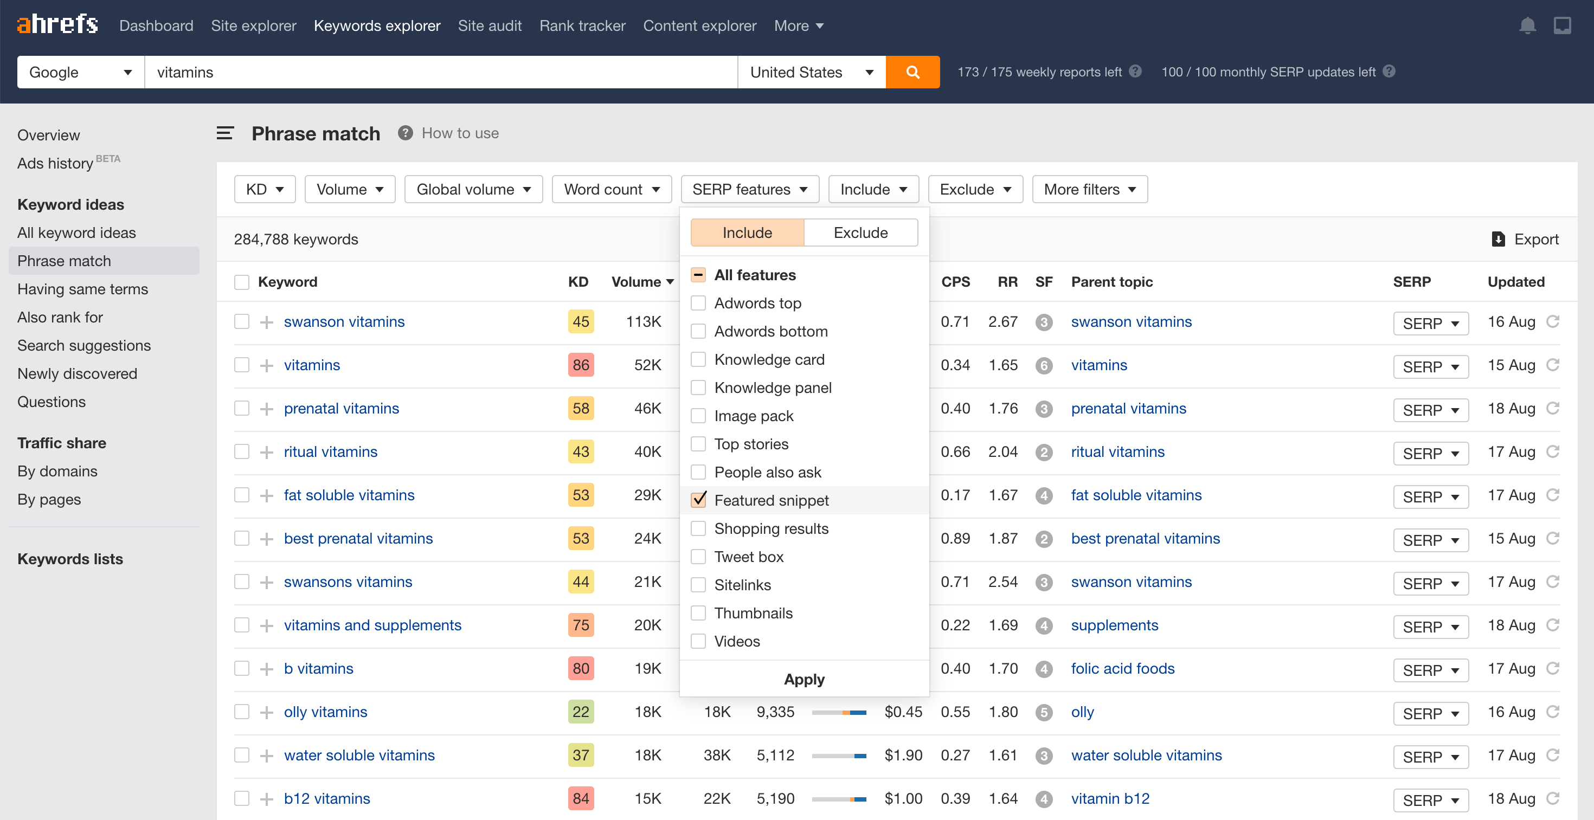Select all keywords via header checkbox
1594x820 pixels.
tap(241, 282)
